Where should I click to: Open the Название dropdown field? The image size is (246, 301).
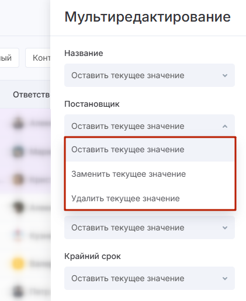150,75
